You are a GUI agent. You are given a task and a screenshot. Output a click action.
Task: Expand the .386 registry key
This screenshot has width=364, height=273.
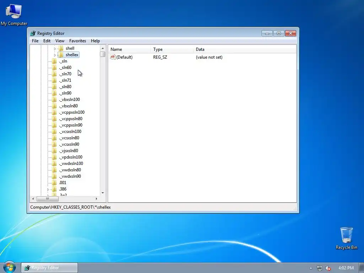pyautogui.click(x=48, y=189)
